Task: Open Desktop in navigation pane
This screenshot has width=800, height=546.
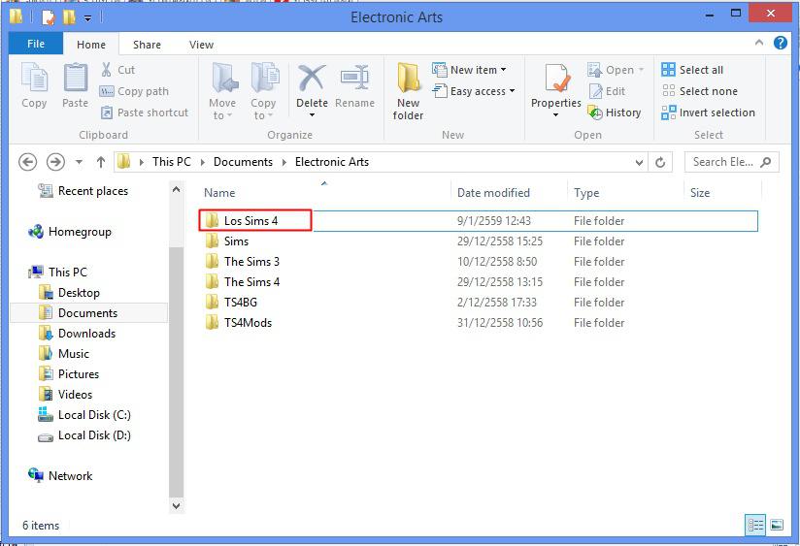Action: pyautogui.click(x=69, y=293)
